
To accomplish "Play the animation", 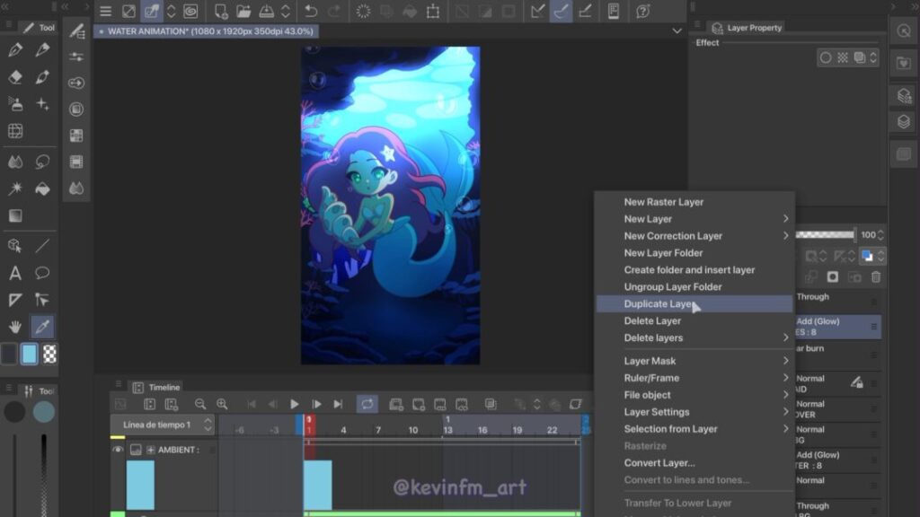I will click(x=295, y=404).
